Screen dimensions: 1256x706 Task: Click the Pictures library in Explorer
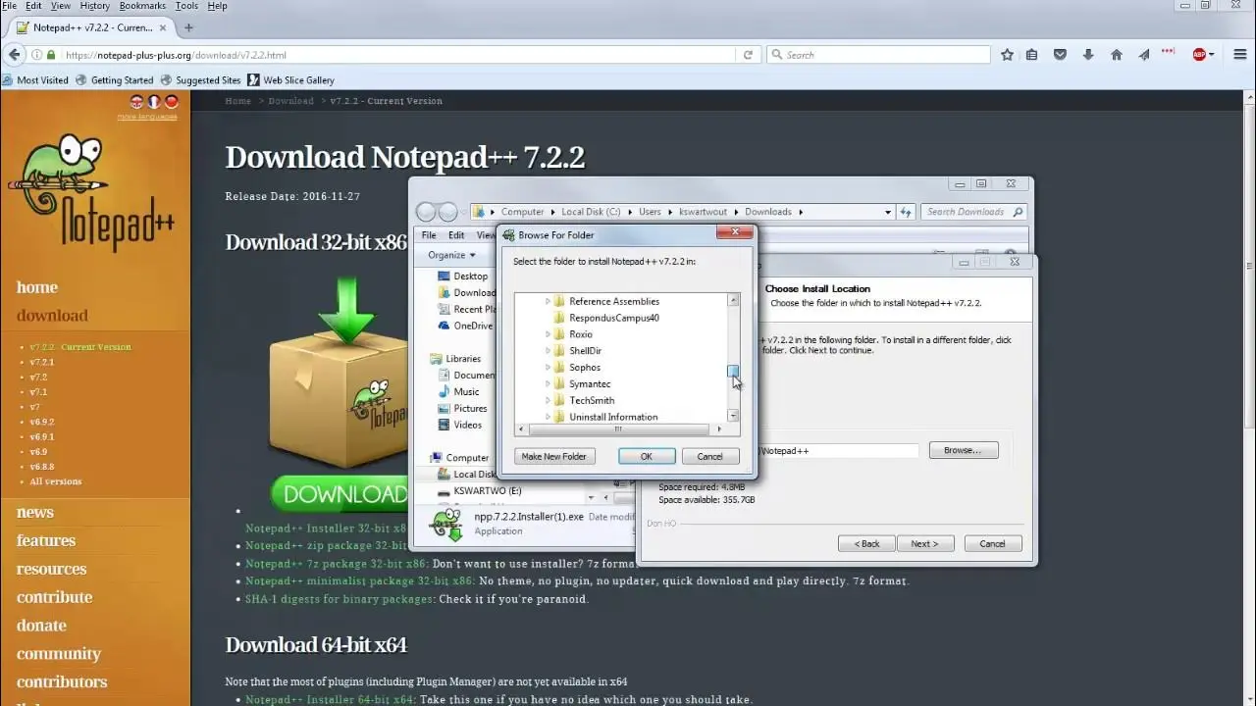tap(471, 408)
